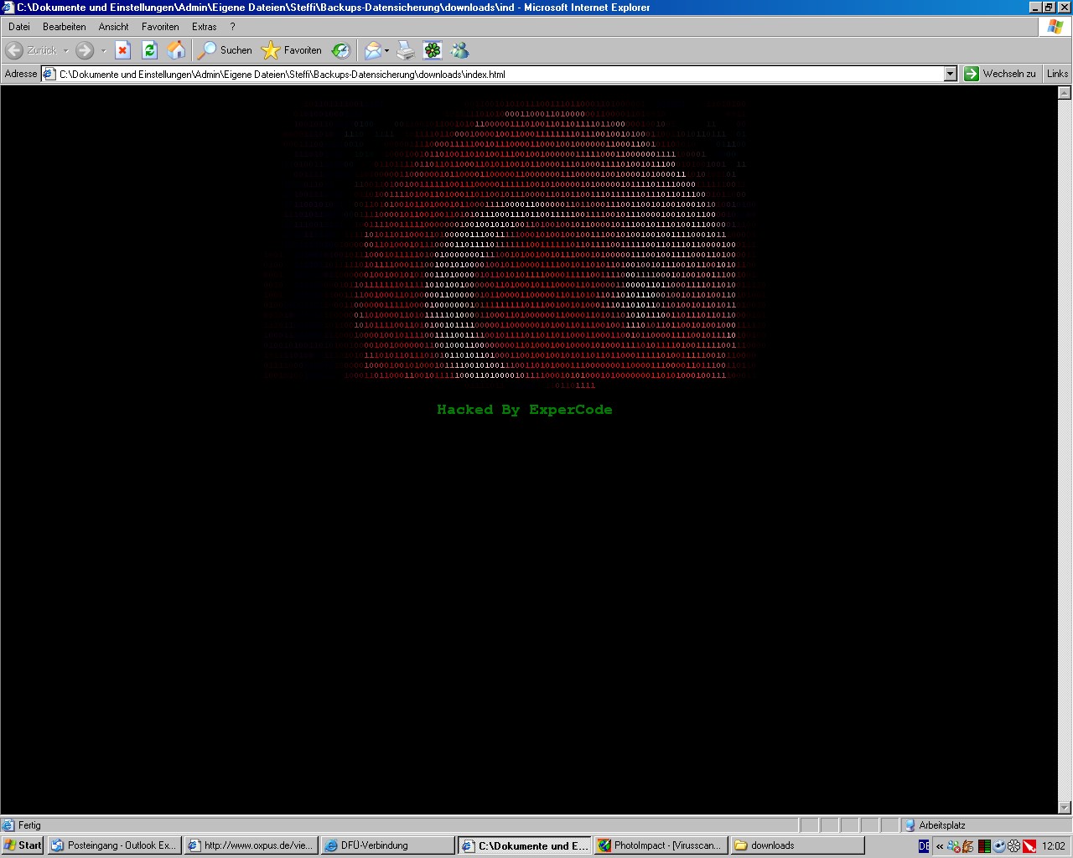Image resolution: width=1073 pixels, height=858 pixels.
Task: Open the Datei menu
Action: pos(19,27)
